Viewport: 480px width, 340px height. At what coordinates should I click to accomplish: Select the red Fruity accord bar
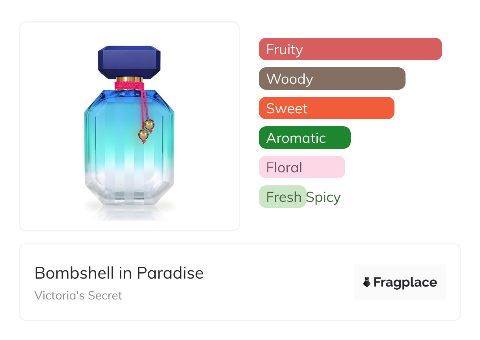[x=350, y=49]
